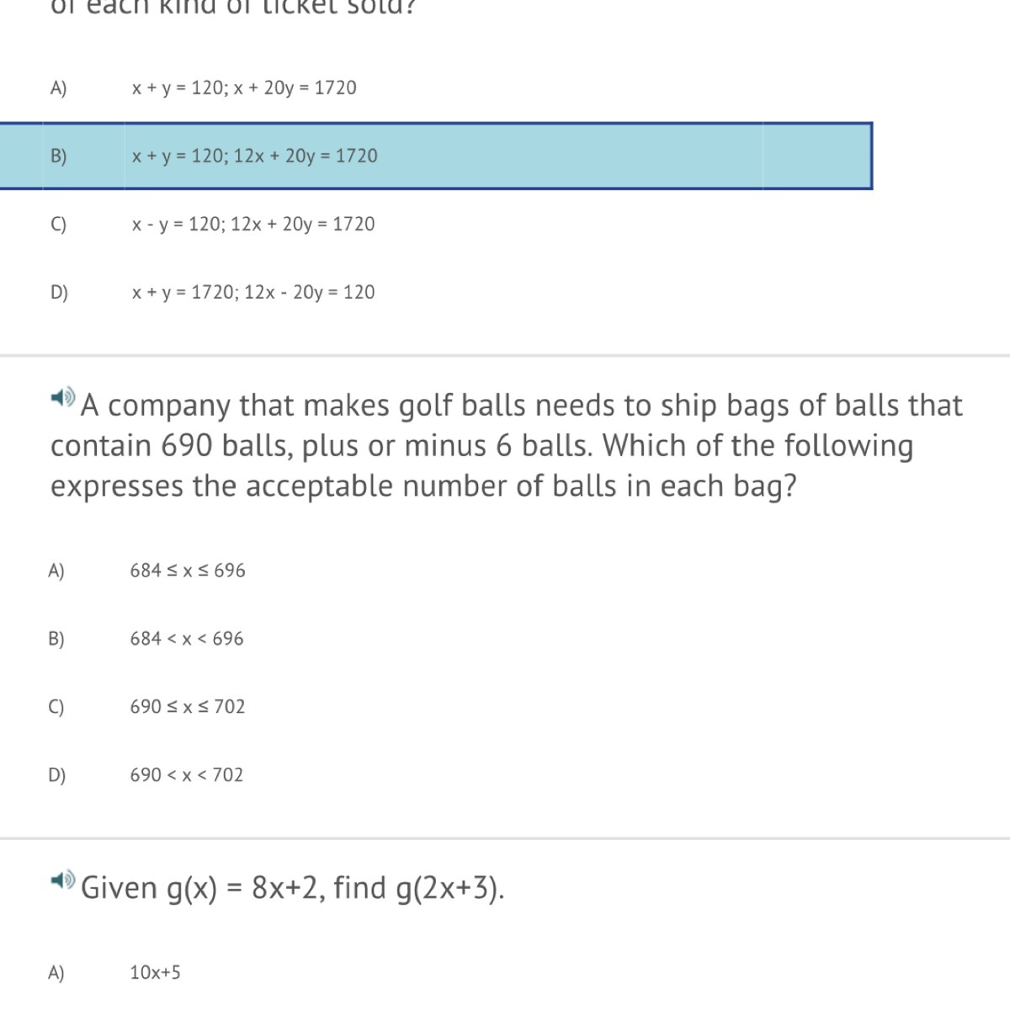Click letter A) beside the 10x+5 option
1010x1010 pixels.
pyautogui.click(x=56, y=973)
